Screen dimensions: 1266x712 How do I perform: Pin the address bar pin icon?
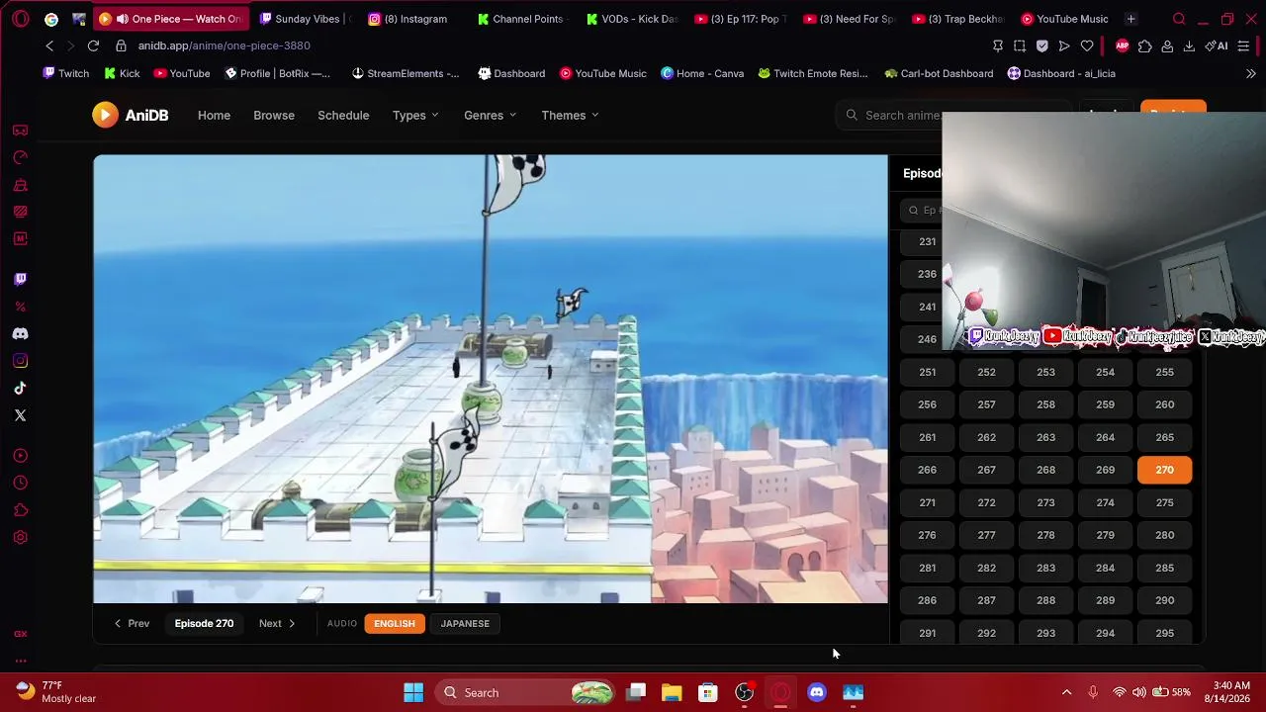pyautogui.click(x=997, y=45)
